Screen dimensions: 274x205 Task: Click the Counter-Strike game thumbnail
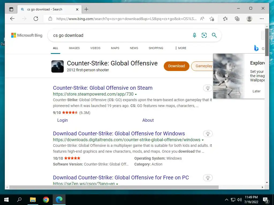[58, 66]
